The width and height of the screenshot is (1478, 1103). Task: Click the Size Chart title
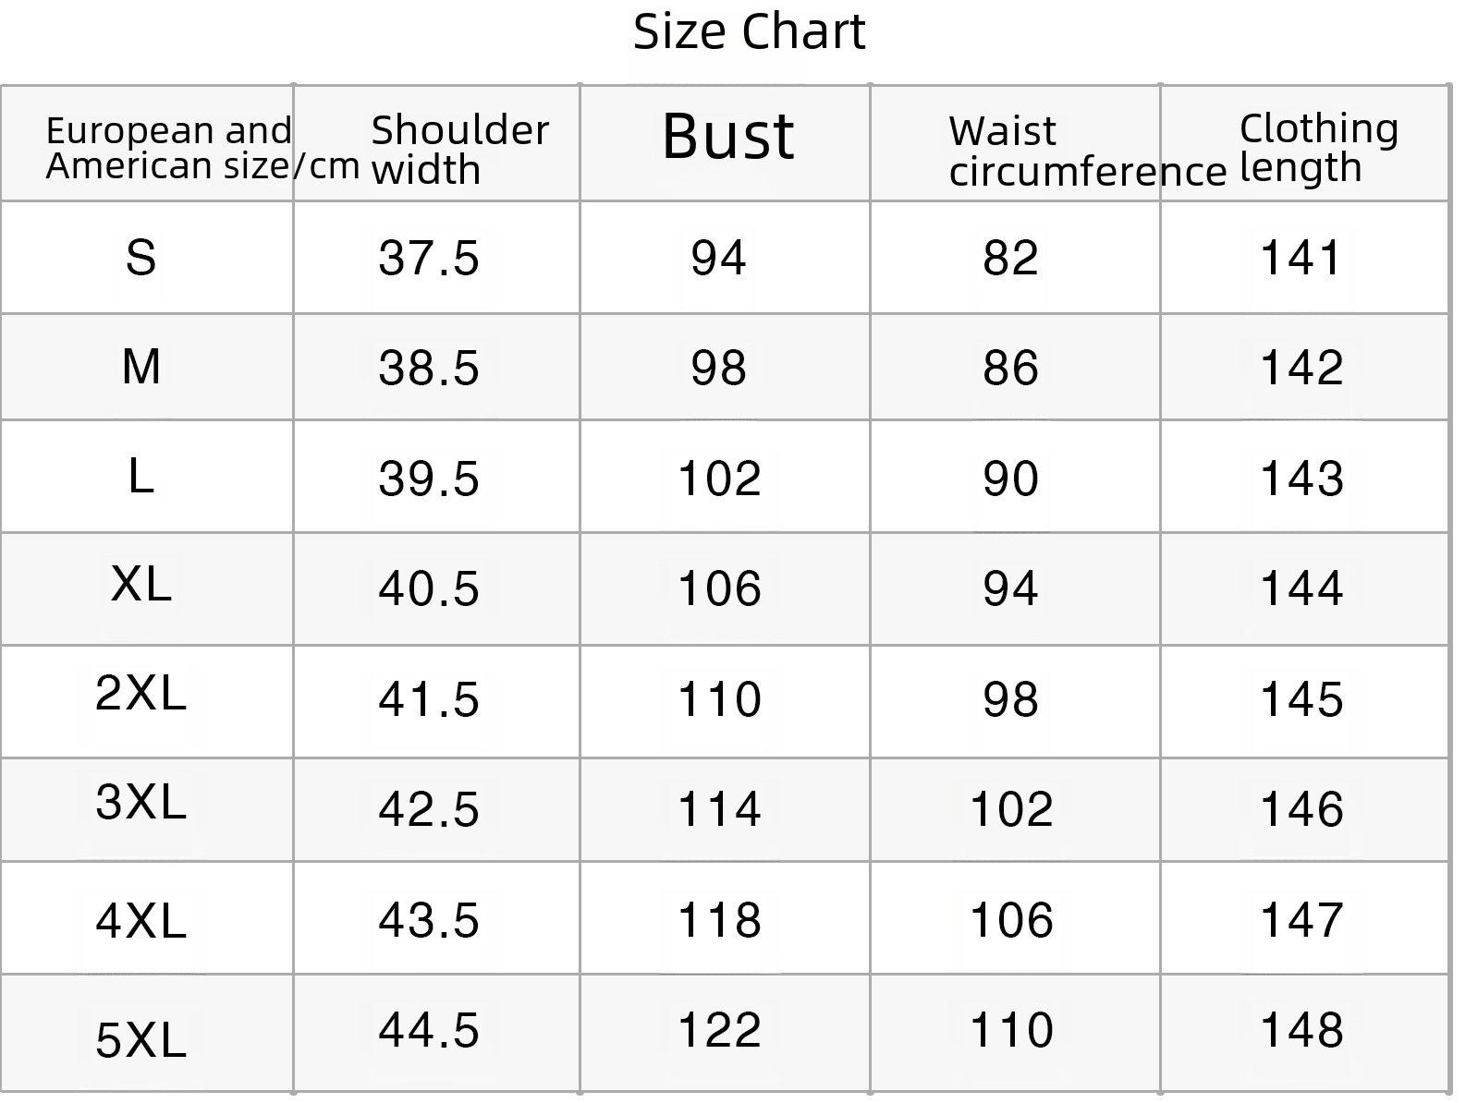pos(749,32)
